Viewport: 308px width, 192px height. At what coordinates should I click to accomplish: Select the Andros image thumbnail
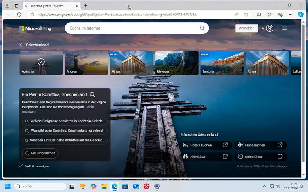coord(86,63)
